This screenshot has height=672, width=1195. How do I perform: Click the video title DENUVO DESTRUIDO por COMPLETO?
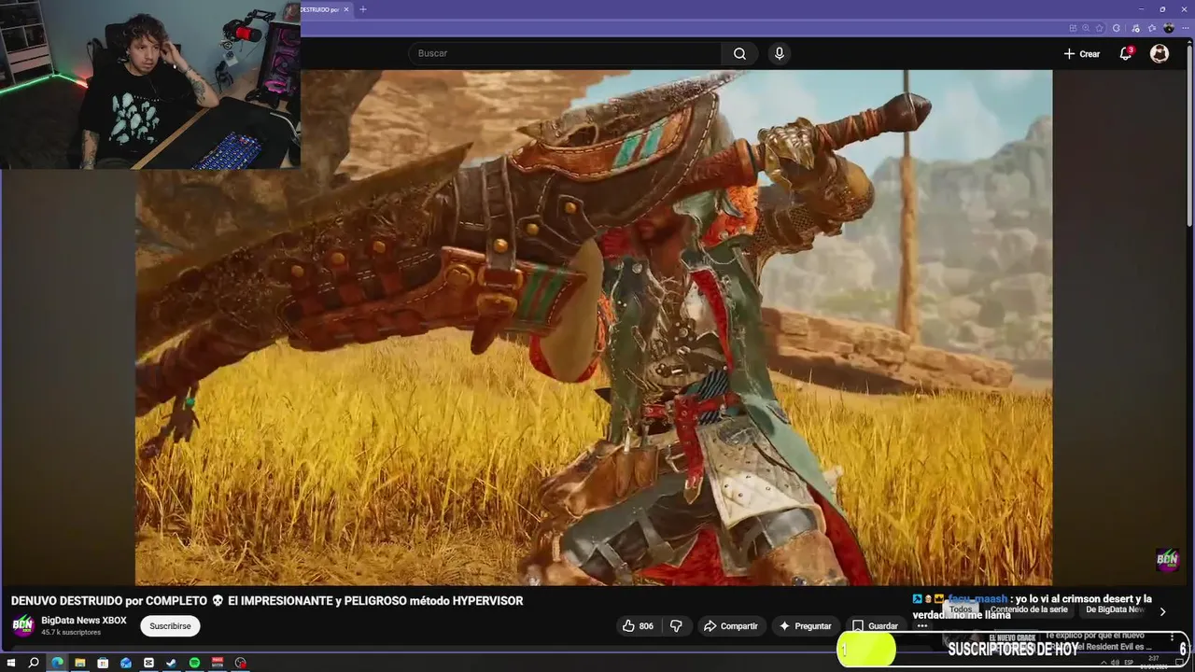click(267, 601)
